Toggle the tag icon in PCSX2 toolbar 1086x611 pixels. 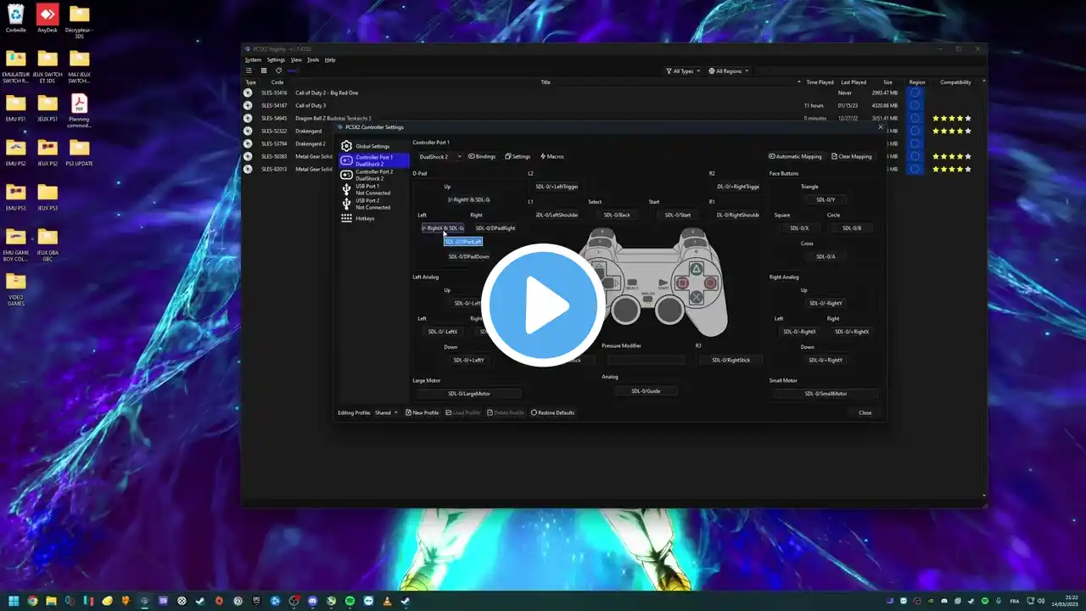click(278, 70)
